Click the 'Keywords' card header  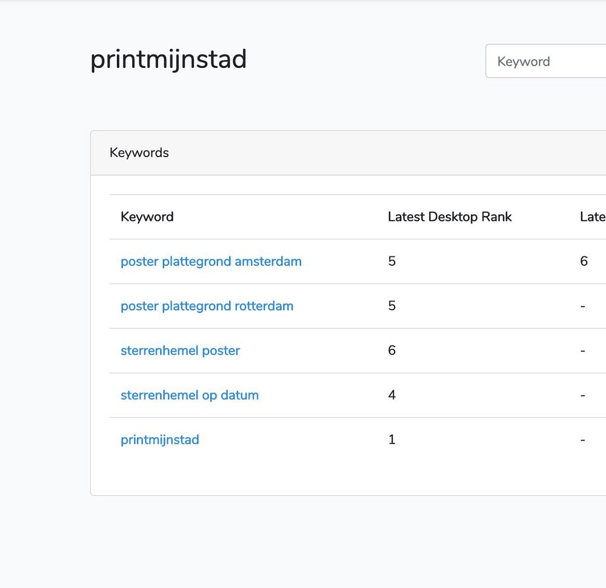pos(139,153)
